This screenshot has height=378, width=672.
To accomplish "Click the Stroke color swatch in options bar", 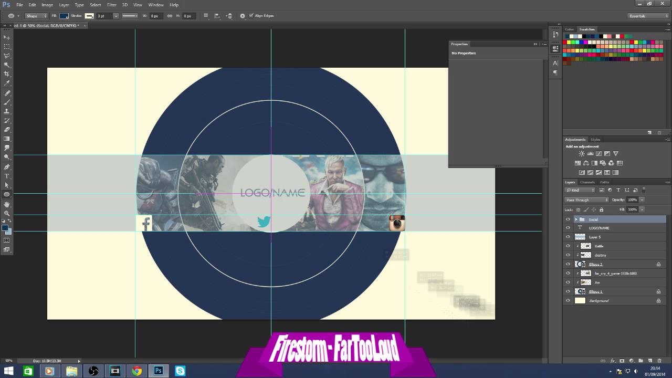I will click(89, 16).
